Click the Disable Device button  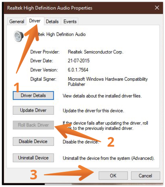pos(33,141)
